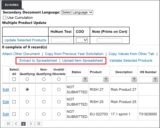Select header Invalid/Obsolete radio for all products
Viewport: 160px width, 128px height.
click(x=59, y=79)
